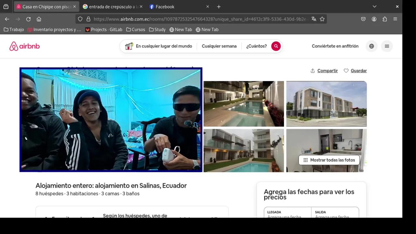Open the extensions puzzle icon

pos(385,19)
